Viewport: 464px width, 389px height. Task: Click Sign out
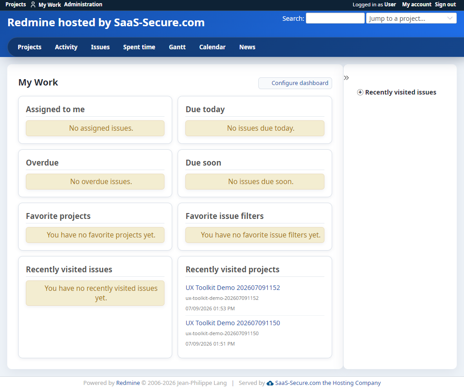coord(445,5)
